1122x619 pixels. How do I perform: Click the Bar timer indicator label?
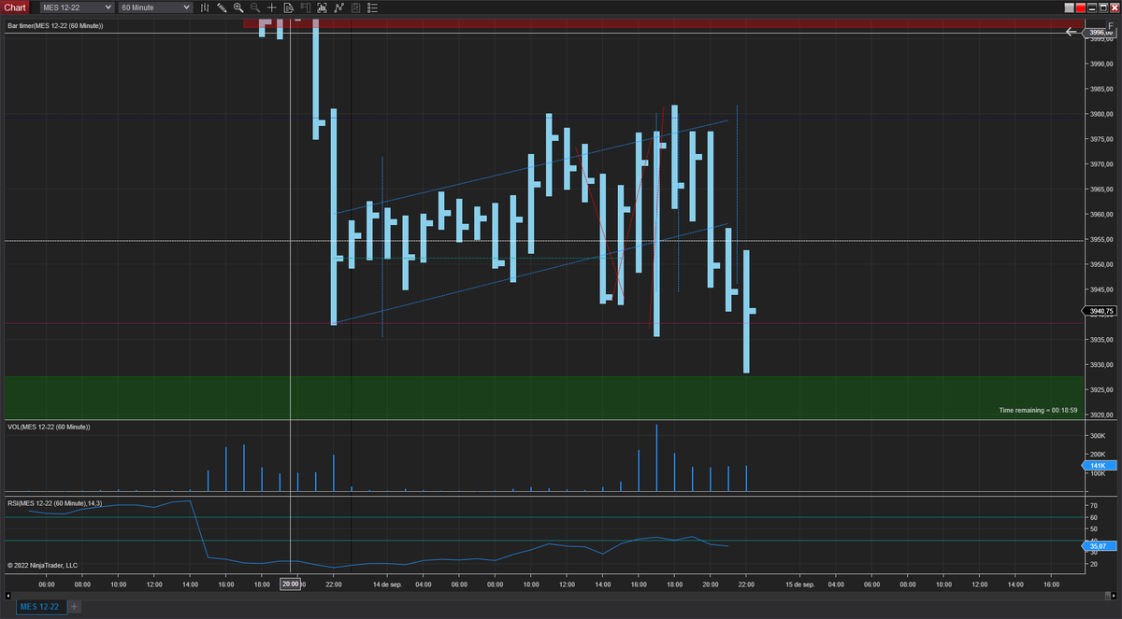[x=55, y=25]
